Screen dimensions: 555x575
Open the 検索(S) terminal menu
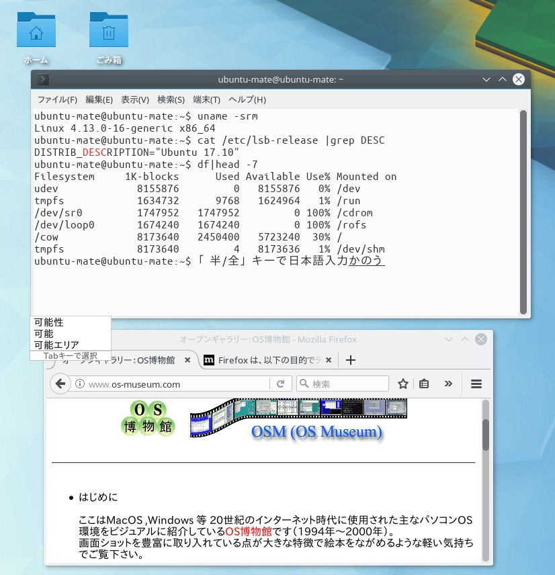[x=171, y=99]
